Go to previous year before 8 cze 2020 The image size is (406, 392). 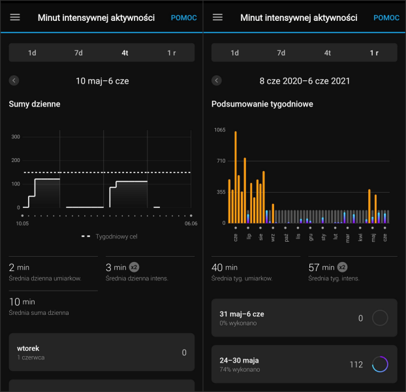click(x=217, y=80)
